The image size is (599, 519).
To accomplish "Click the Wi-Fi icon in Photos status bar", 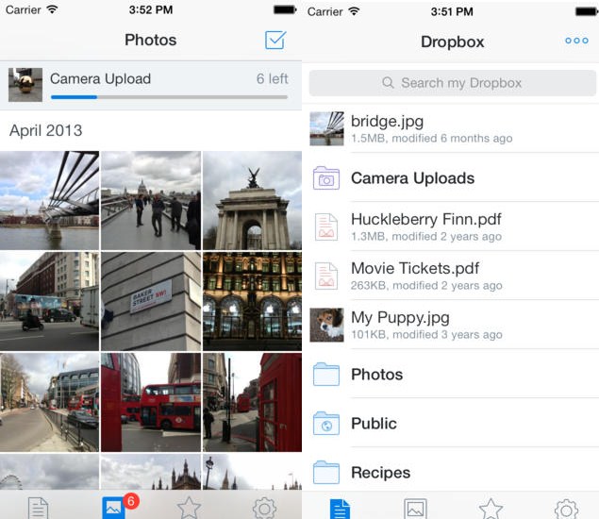I will (x=52, y=9).
